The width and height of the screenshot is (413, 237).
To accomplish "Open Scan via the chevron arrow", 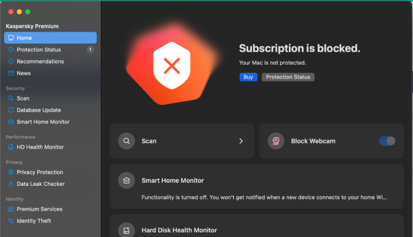I will click(x=241, y=141).
